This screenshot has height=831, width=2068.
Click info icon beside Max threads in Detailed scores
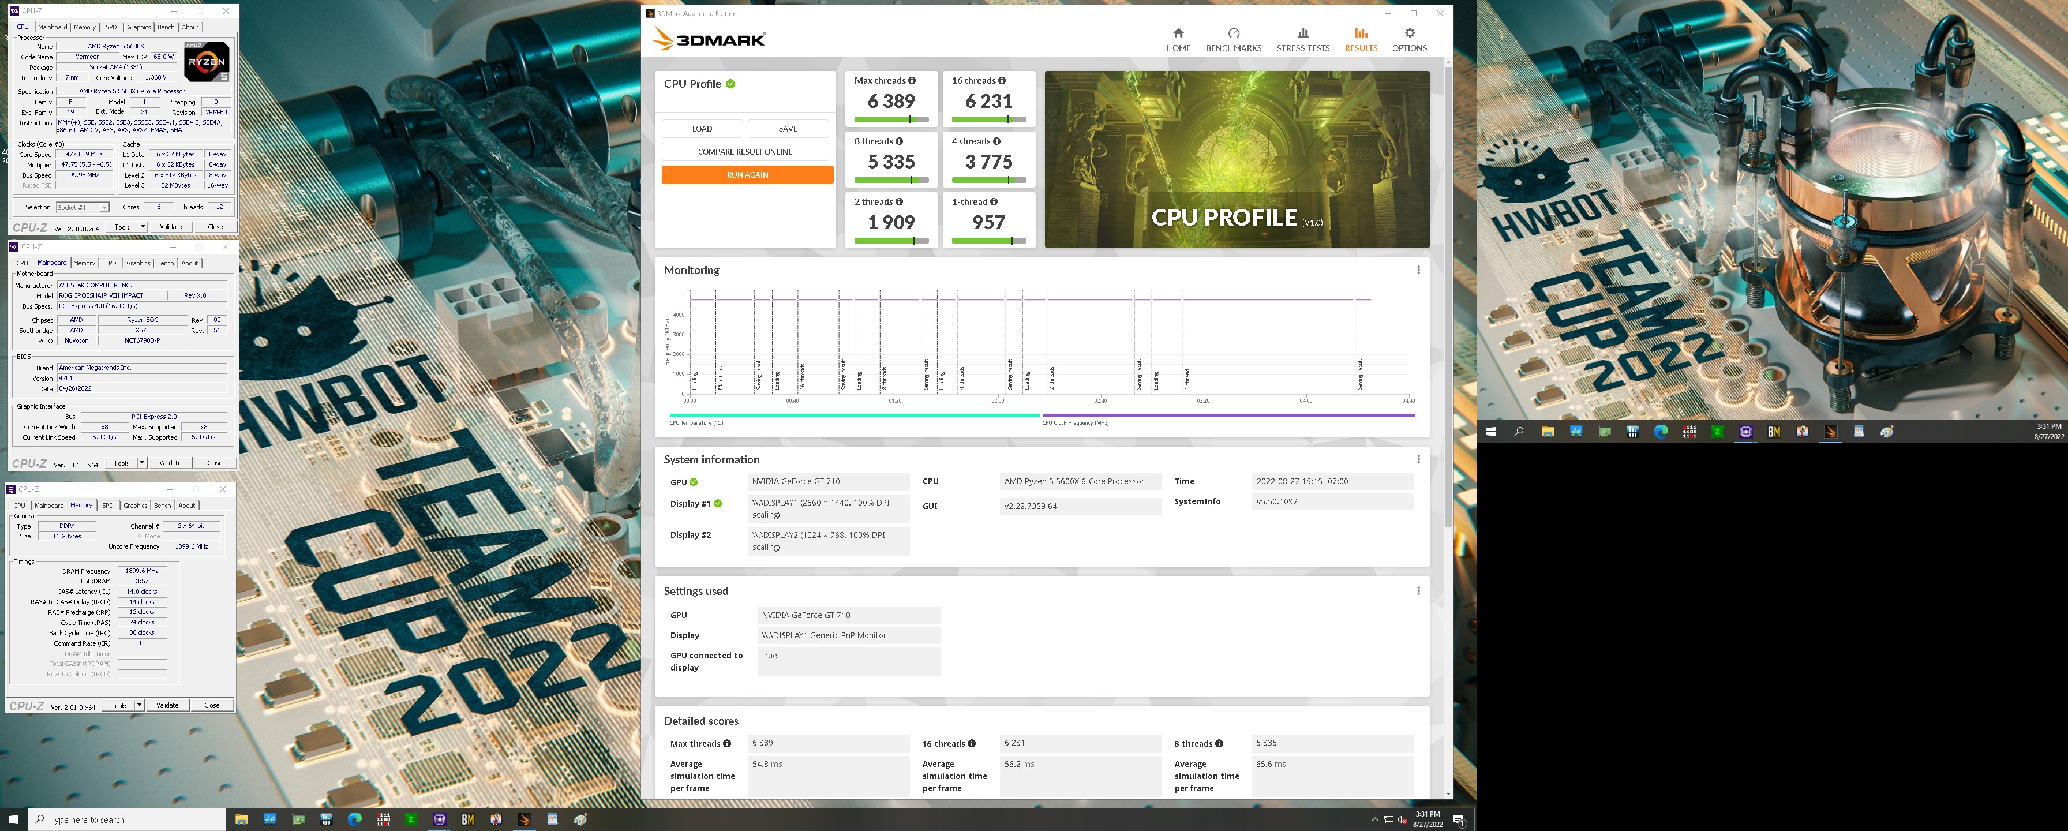[x=726, y=743]
